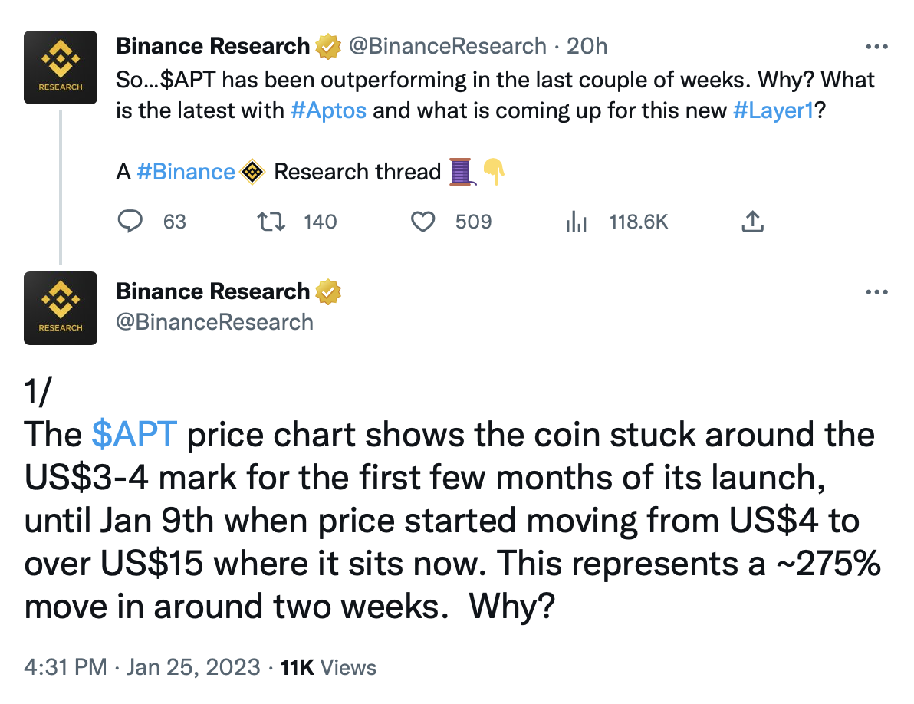914x704 pixels.
Task: Open more options on the first tweet
Action: click(876, 47)
